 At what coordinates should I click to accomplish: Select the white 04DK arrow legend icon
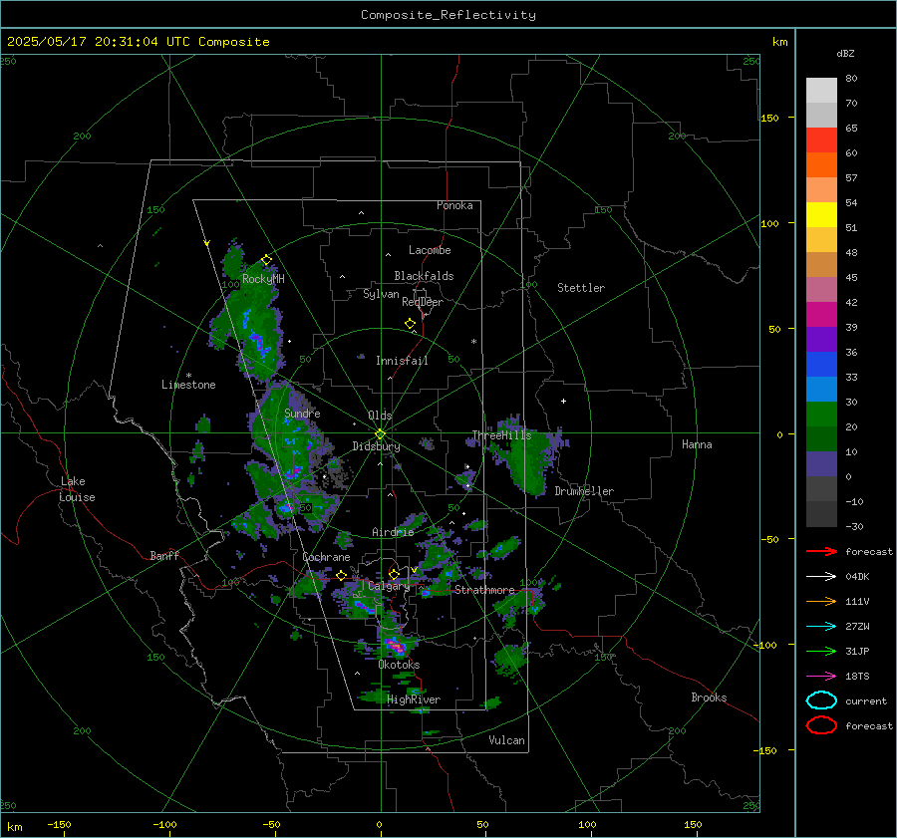pos(821,576)
